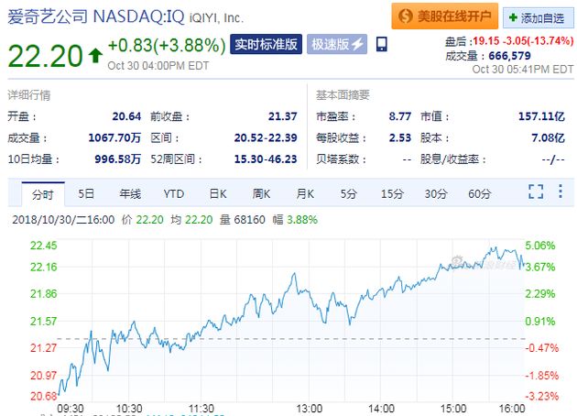This screenshot has width=577, height=416.
Task: Select the 60分 interval tab
Action: (479, 193)
